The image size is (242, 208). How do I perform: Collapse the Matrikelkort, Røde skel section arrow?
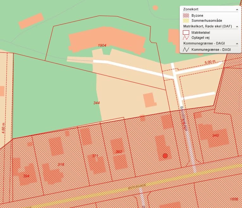click(236, 27)
